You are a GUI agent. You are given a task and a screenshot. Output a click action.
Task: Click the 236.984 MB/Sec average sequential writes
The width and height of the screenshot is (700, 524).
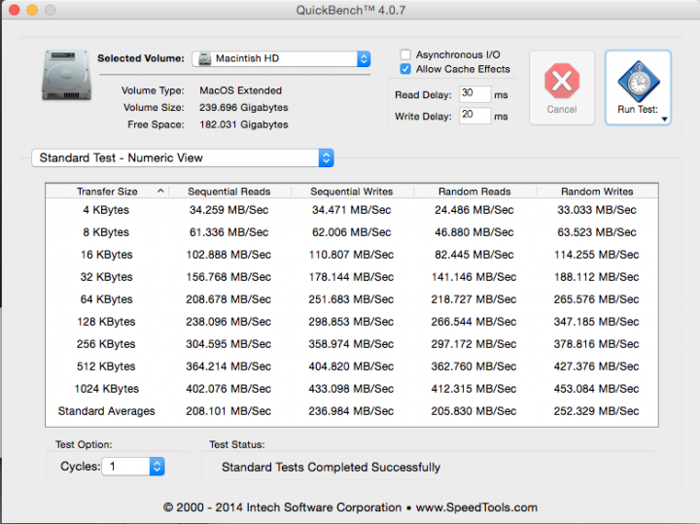tap(351, 410)
